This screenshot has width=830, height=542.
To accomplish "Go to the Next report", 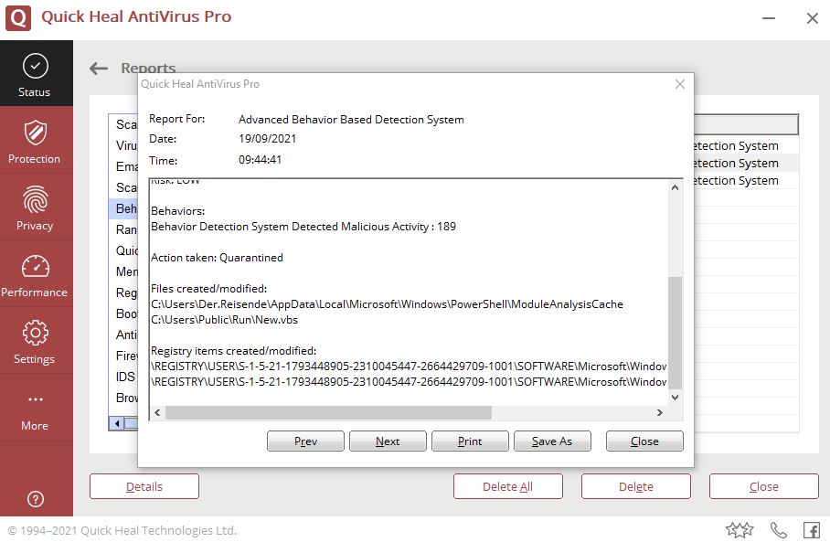I will click(388, 441).
